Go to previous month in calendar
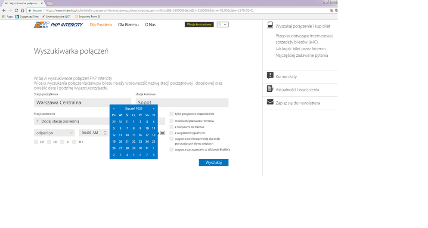428x228 pixels. (114, 108)
